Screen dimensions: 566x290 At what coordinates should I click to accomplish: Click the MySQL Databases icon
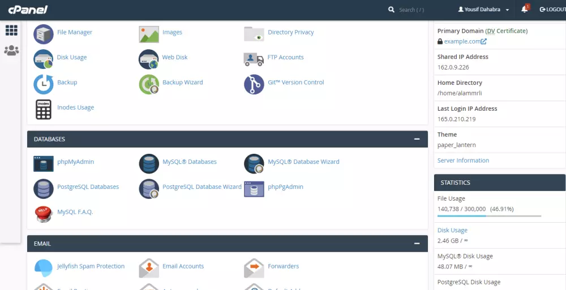point(149,164)
